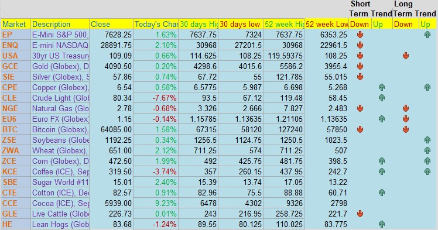Click the long-term down arrow in USA row
The width and height of the screenshot is (438, 230).
coord(406,56)
